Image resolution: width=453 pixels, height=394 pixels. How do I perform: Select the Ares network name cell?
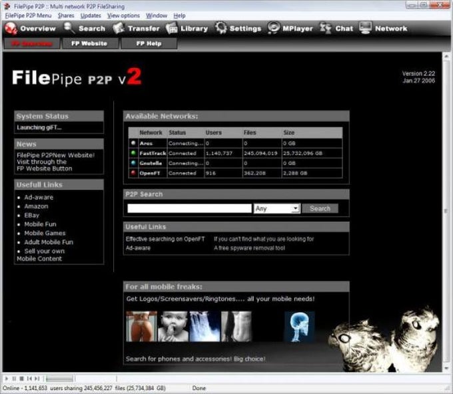153,143
